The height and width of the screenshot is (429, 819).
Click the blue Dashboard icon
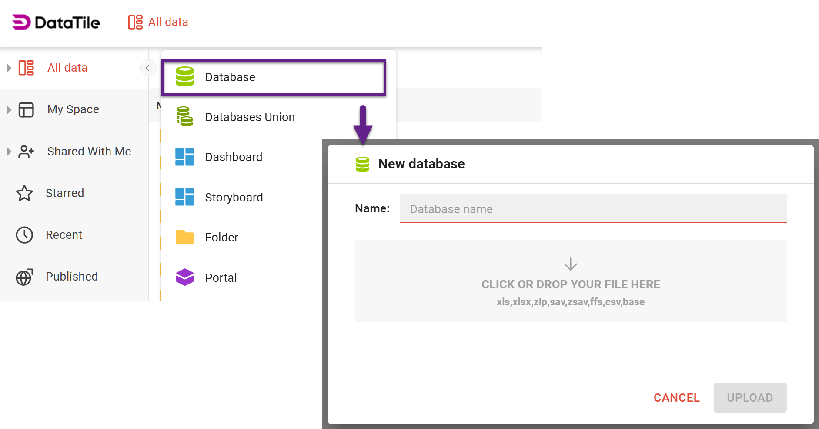tap(185, 157)
